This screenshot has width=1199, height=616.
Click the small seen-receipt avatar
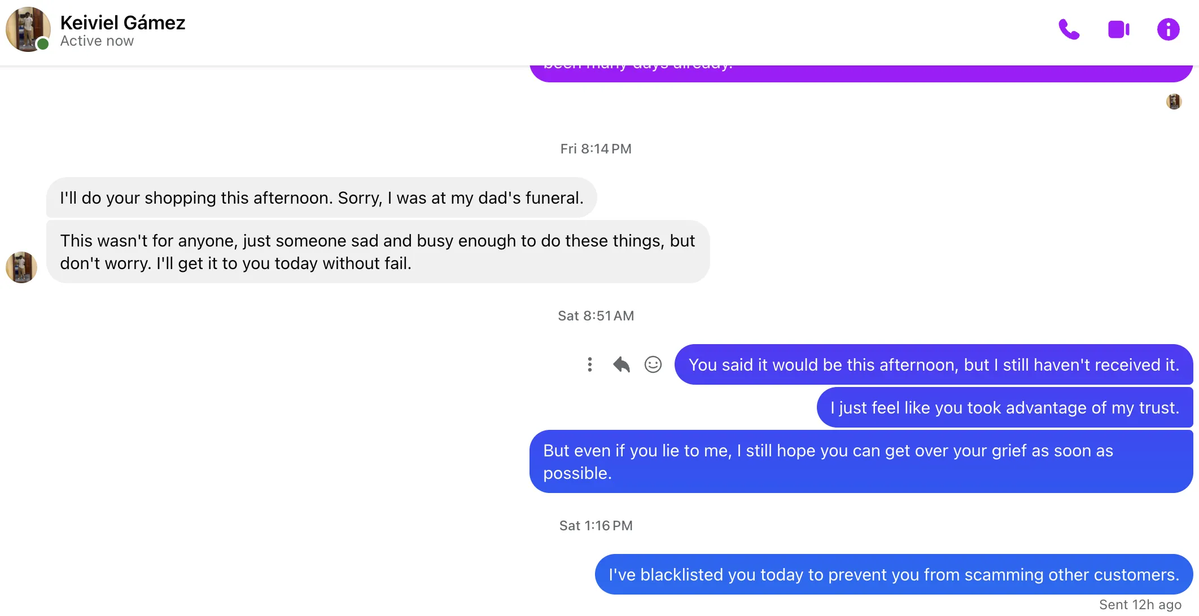1174,102
